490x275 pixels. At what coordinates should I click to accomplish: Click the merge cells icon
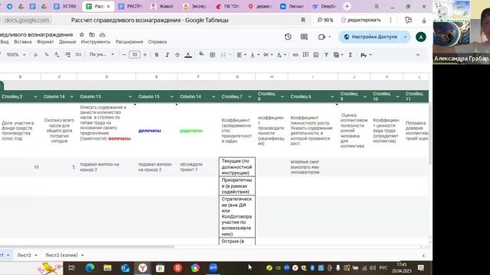[223, 55]
